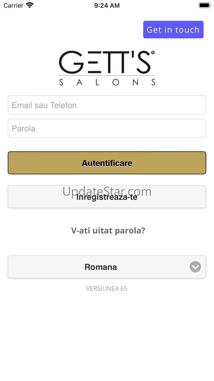The image size is (214, 381).
Task: Tap the battery indicator icon
Action: pyautogui.click(x=204, y=5)
